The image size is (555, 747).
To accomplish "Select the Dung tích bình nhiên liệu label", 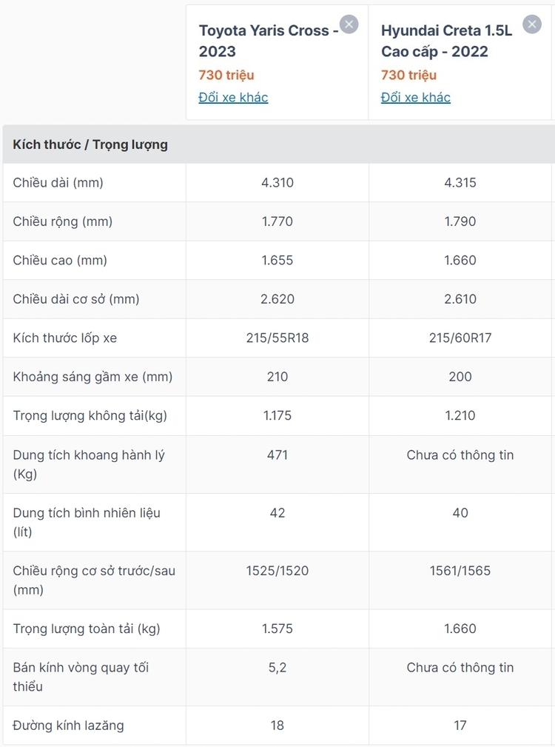I will coord(87,522).
